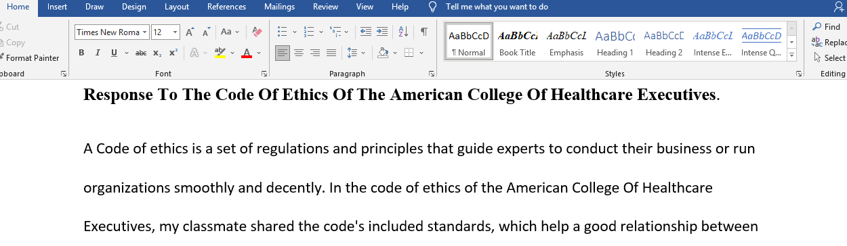Decrease paragraph indent

(366, 32)
